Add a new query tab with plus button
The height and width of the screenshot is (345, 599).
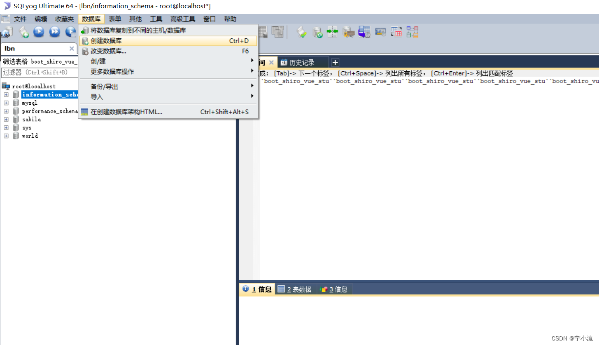point(335,63)
